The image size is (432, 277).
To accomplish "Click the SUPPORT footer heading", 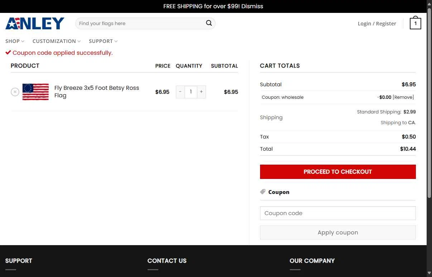I will click(19, 261).
